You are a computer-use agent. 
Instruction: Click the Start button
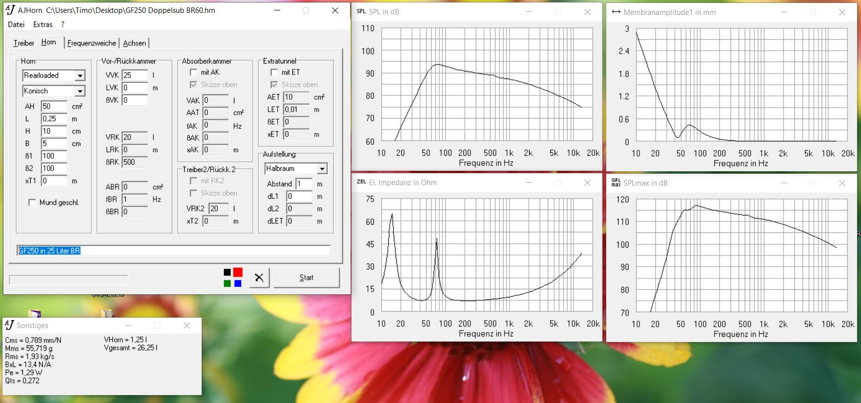tap(306, 277)
